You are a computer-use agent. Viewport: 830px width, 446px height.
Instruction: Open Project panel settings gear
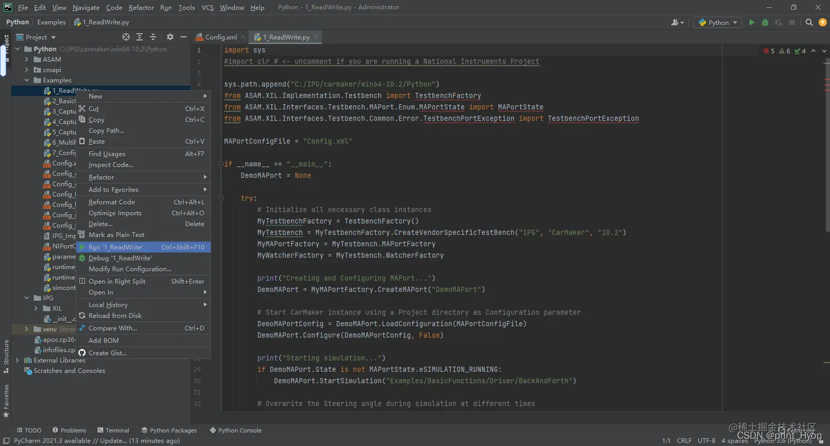[170, 37]
